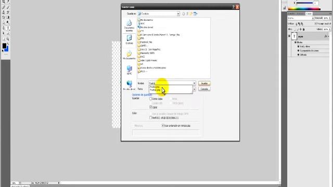Screen dimensions: 333x187
Task: Click the color spectrum ramp
Action: [304, 9]
